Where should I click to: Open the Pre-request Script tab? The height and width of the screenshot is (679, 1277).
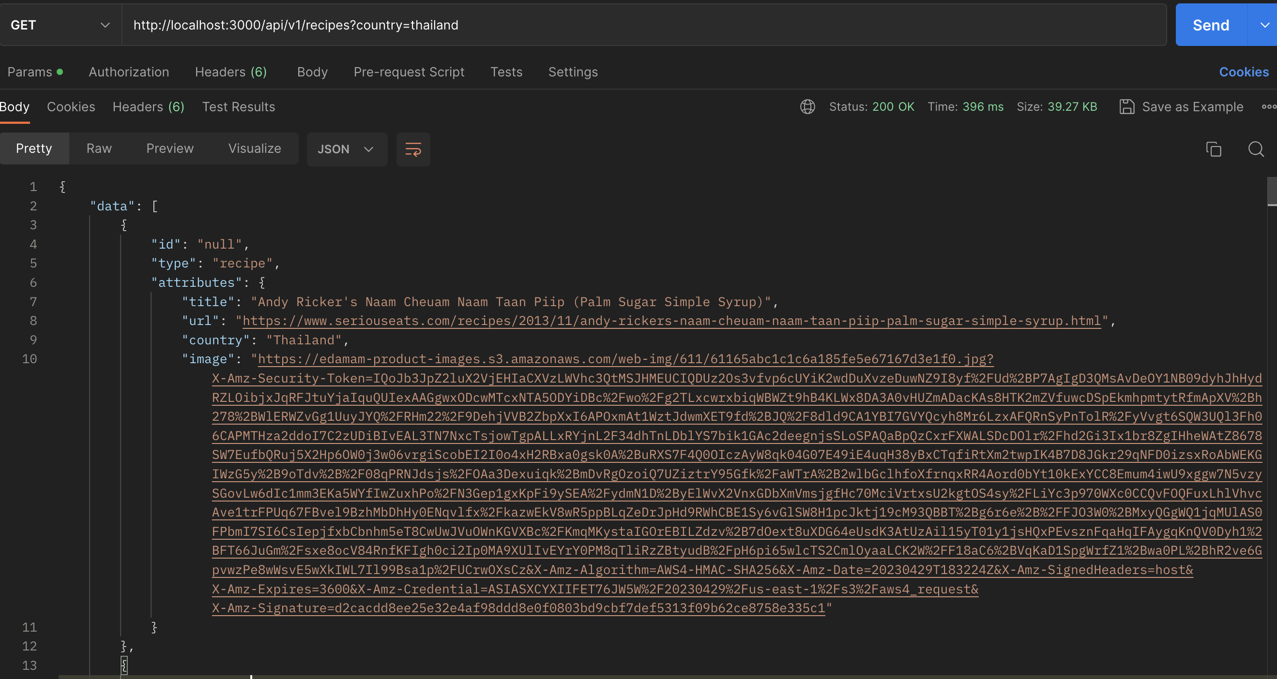click(x=409, y=73)
